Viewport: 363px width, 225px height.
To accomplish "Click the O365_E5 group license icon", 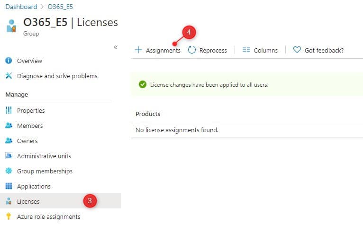I will click(11, 26).
